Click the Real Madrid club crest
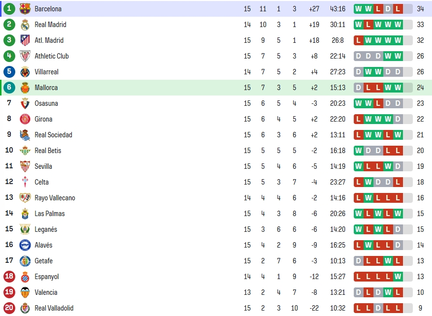Image resolution: width=432 pixels, height=316 pixels. point(25,25)
